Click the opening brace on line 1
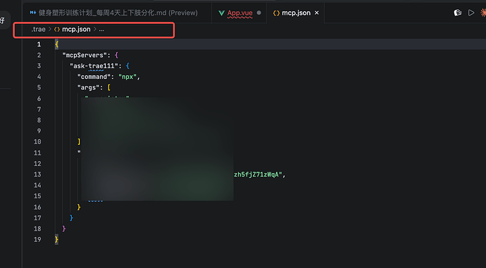Screen dimensions: 486x268 [x=56, y=44]
